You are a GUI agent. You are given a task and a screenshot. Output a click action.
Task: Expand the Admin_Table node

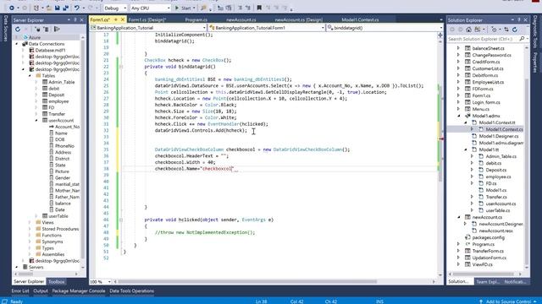click(36, 82)
